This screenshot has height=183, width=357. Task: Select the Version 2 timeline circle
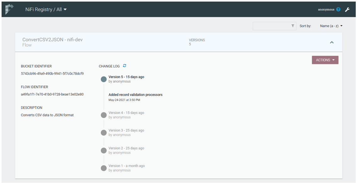(104, 150)
